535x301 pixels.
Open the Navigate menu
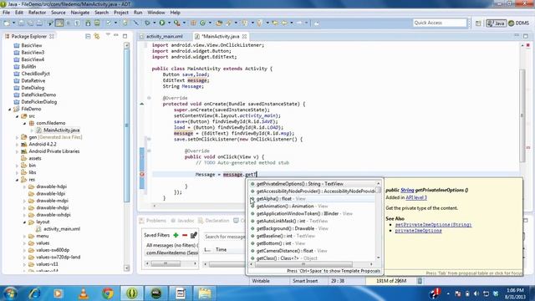click(80, 13)
